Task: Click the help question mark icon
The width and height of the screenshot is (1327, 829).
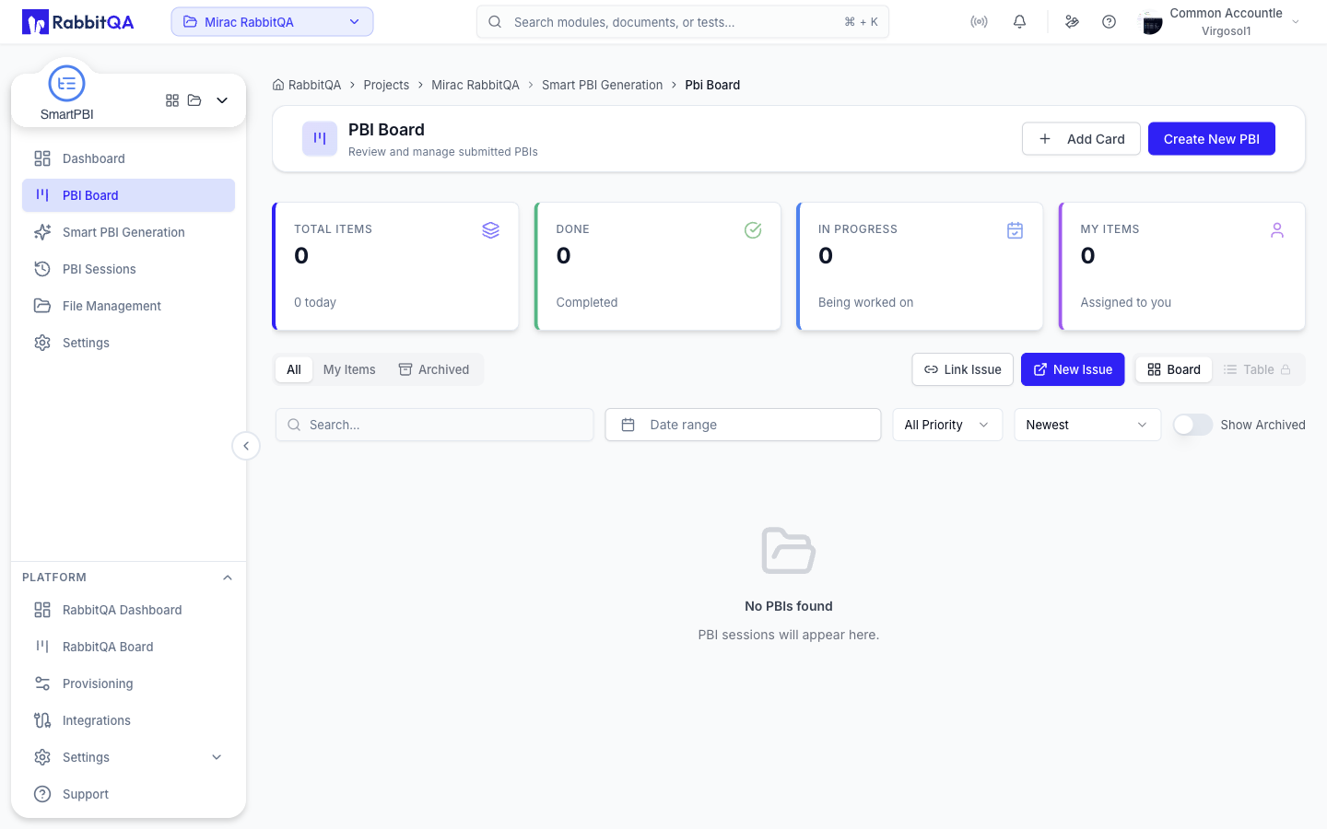Action: click(x=1109, y=22)
